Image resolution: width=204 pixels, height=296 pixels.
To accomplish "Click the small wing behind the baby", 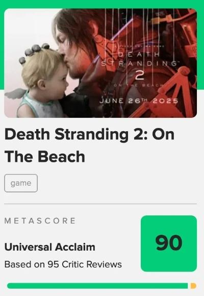I will [16, 93].
